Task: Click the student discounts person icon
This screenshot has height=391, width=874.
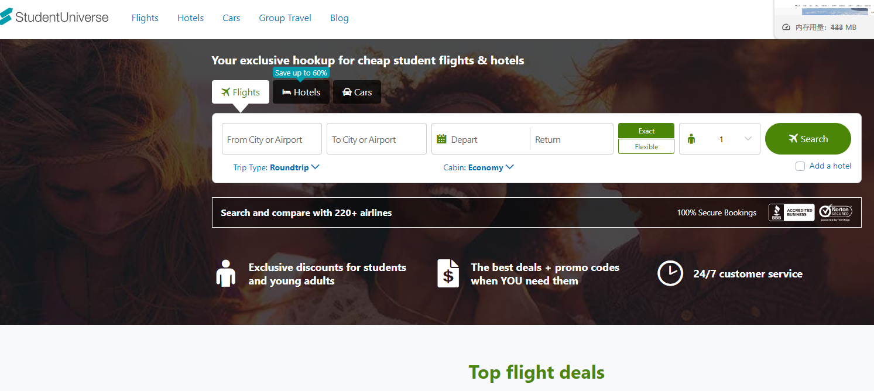Action: (225, 273)
